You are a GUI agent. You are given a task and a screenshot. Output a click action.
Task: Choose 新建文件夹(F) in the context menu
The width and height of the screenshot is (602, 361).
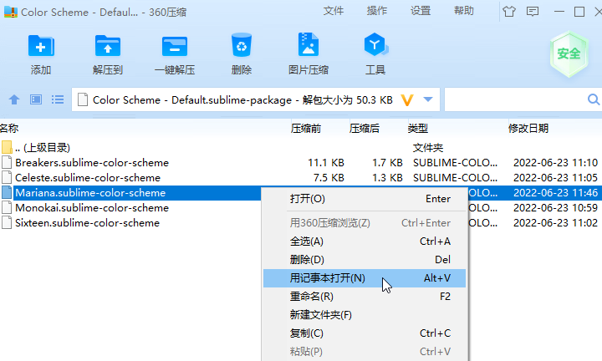pyautogui.click(x=365, y=315)
